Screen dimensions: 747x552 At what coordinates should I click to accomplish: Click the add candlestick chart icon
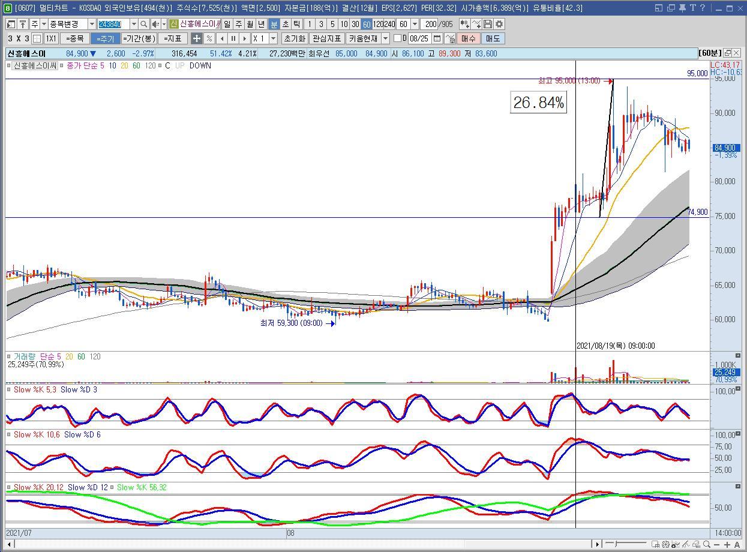coord(465,24)
